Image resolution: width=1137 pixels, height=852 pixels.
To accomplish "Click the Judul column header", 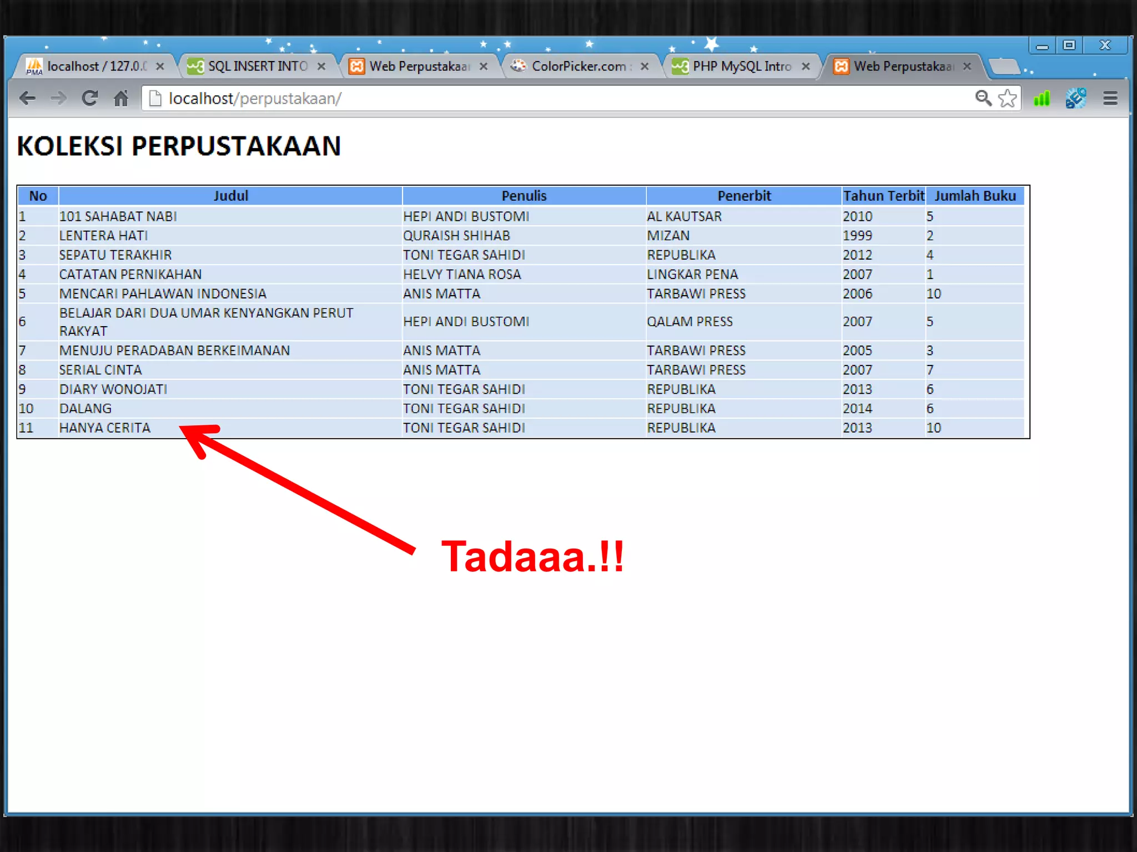I will pyautogui.click(x=230, y=196).
